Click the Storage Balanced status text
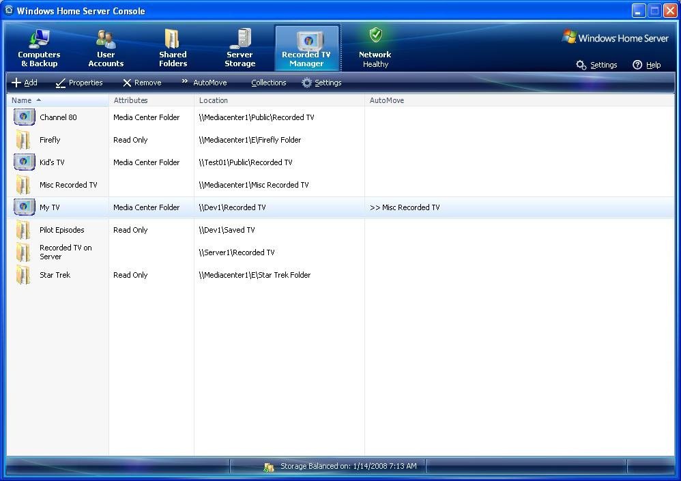The height and width of the screenshot is (481, 681). 348,466
